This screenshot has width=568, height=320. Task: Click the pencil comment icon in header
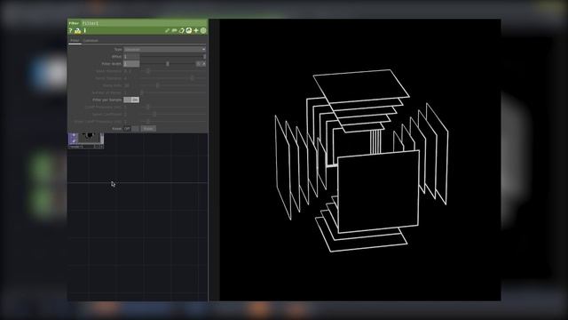[167, 31]
